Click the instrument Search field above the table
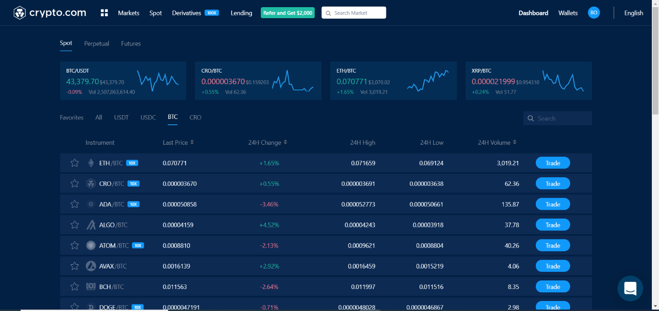659x311 pixels. coord(558,118)
